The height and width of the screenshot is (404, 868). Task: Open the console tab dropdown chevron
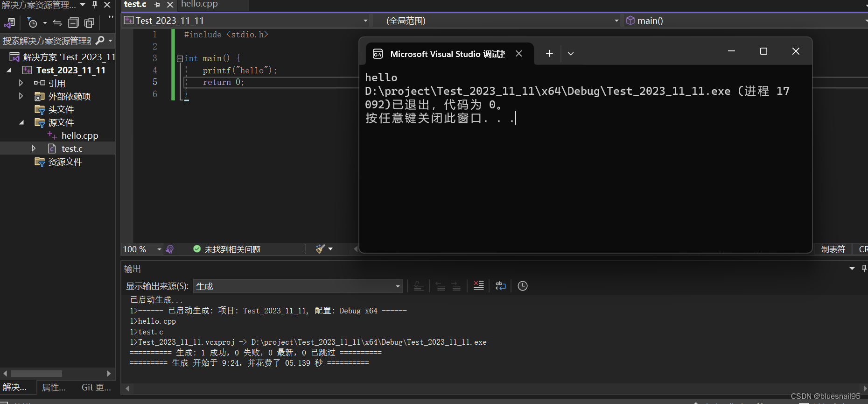(x=571, y=54)
